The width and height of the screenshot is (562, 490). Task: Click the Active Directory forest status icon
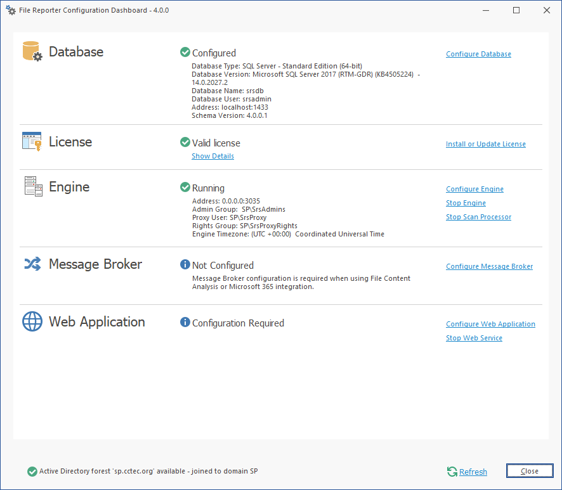(32, 471)
